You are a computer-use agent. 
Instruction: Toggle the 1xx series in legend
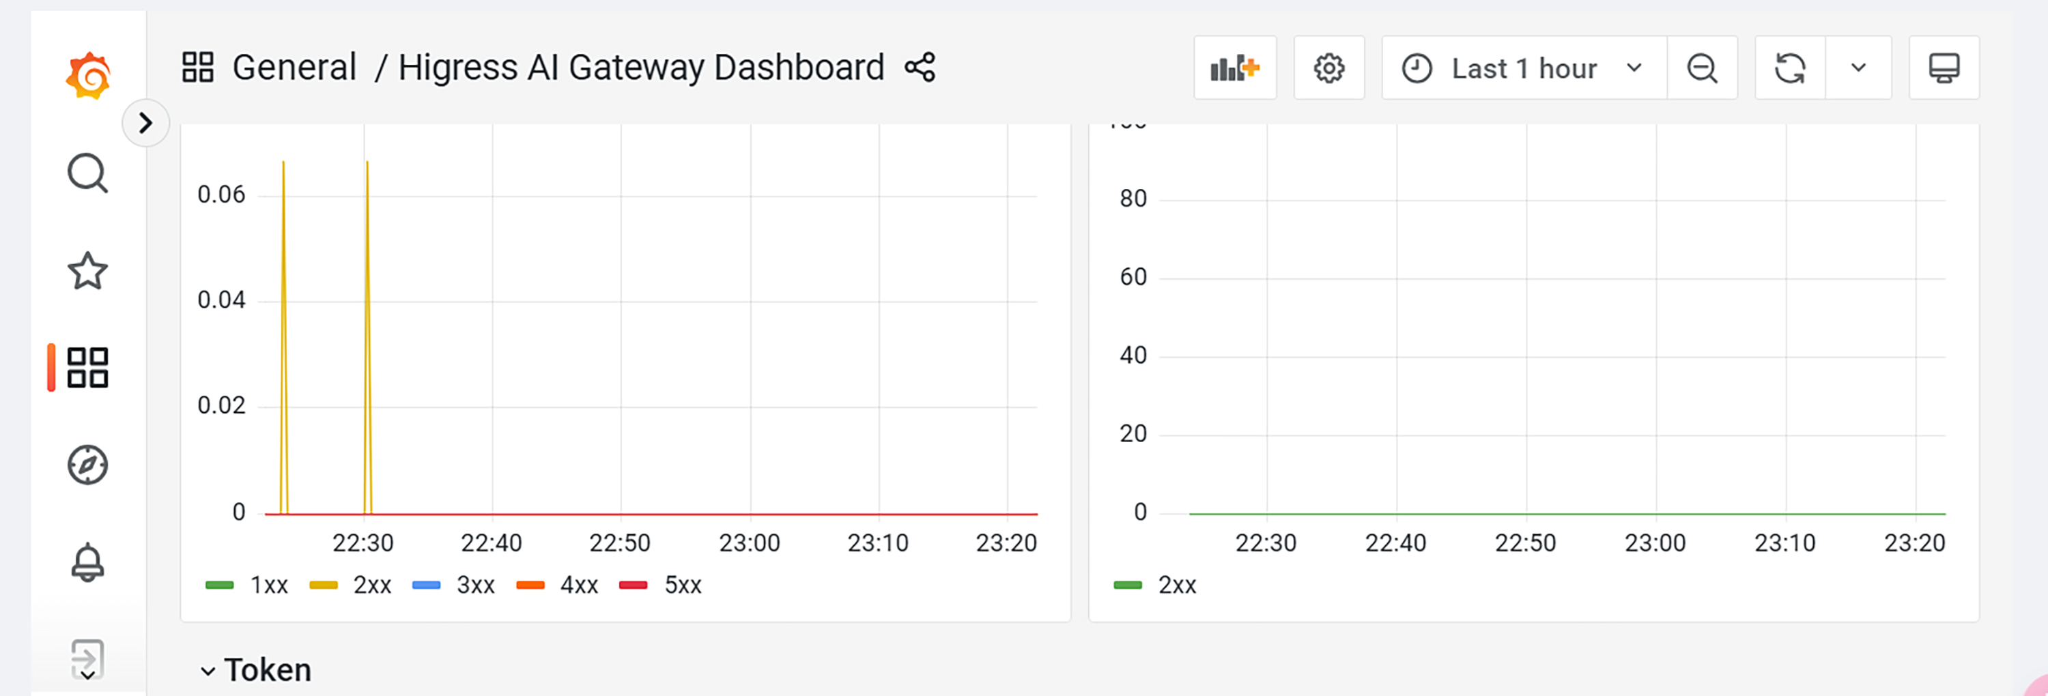pos(269,585)
